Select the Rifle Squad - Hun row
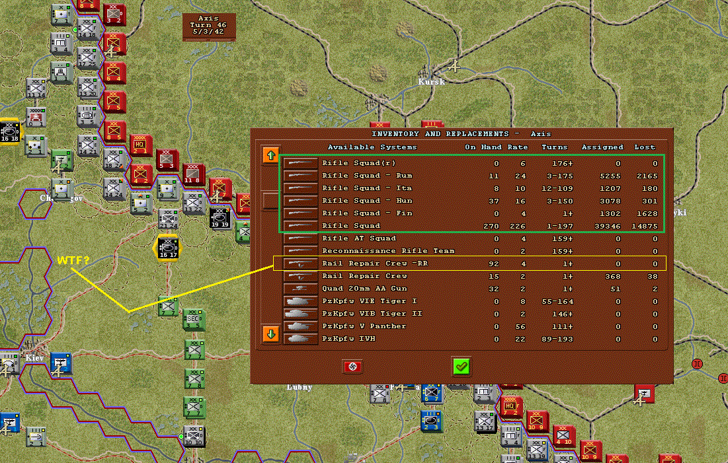This screenshot has width=728, height=463. tap(471, 201)
